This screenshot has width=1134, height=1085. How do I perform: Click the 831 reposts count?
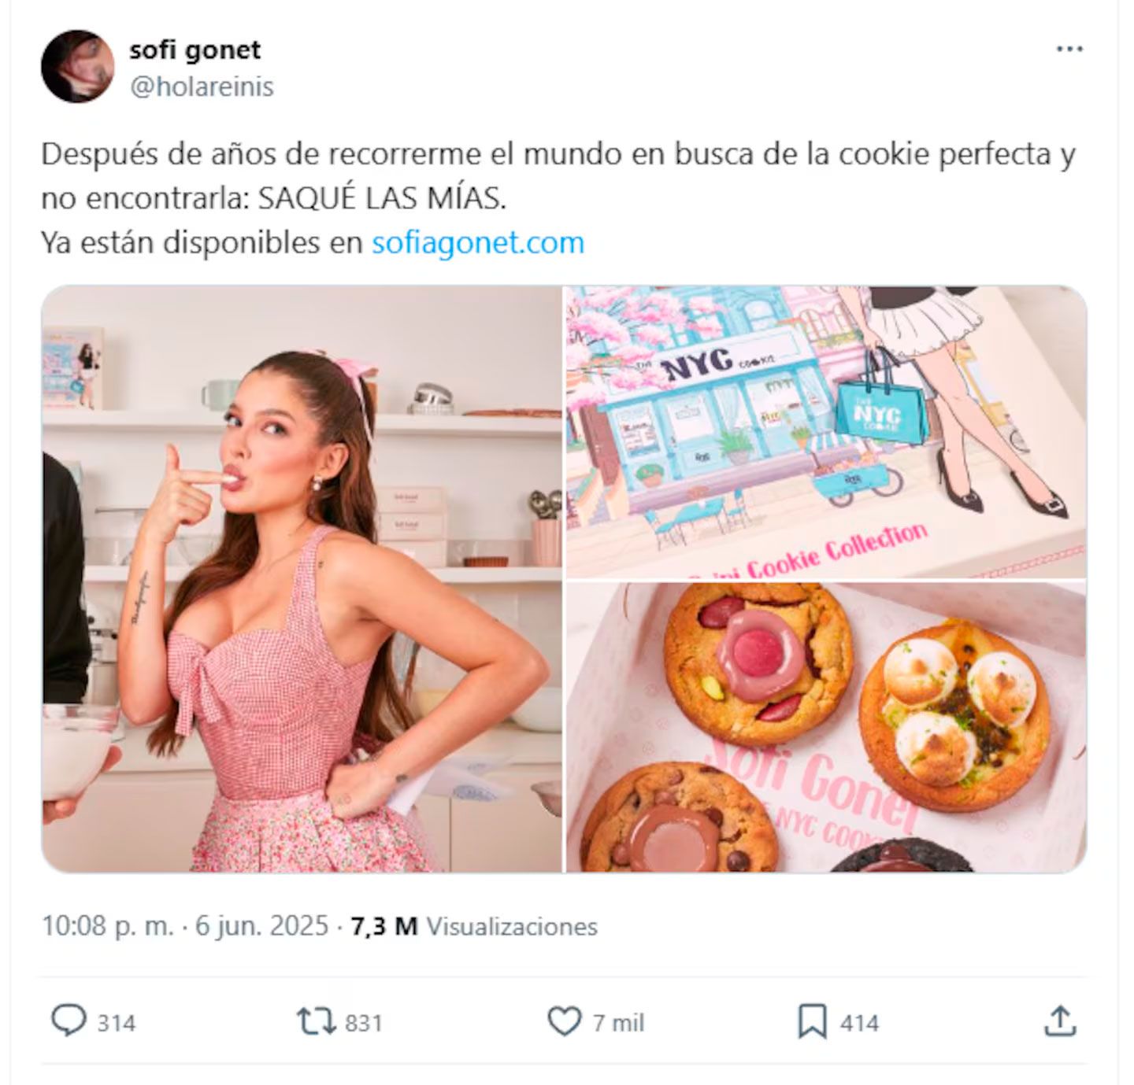364,1023
